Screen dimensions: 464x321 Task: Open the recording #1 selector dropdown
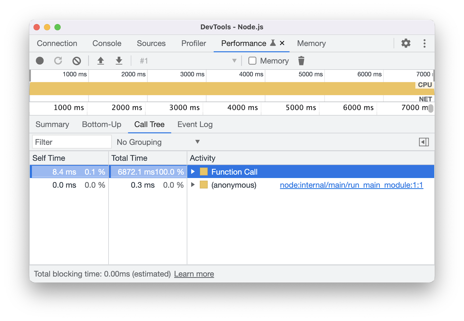pos(188,61)
